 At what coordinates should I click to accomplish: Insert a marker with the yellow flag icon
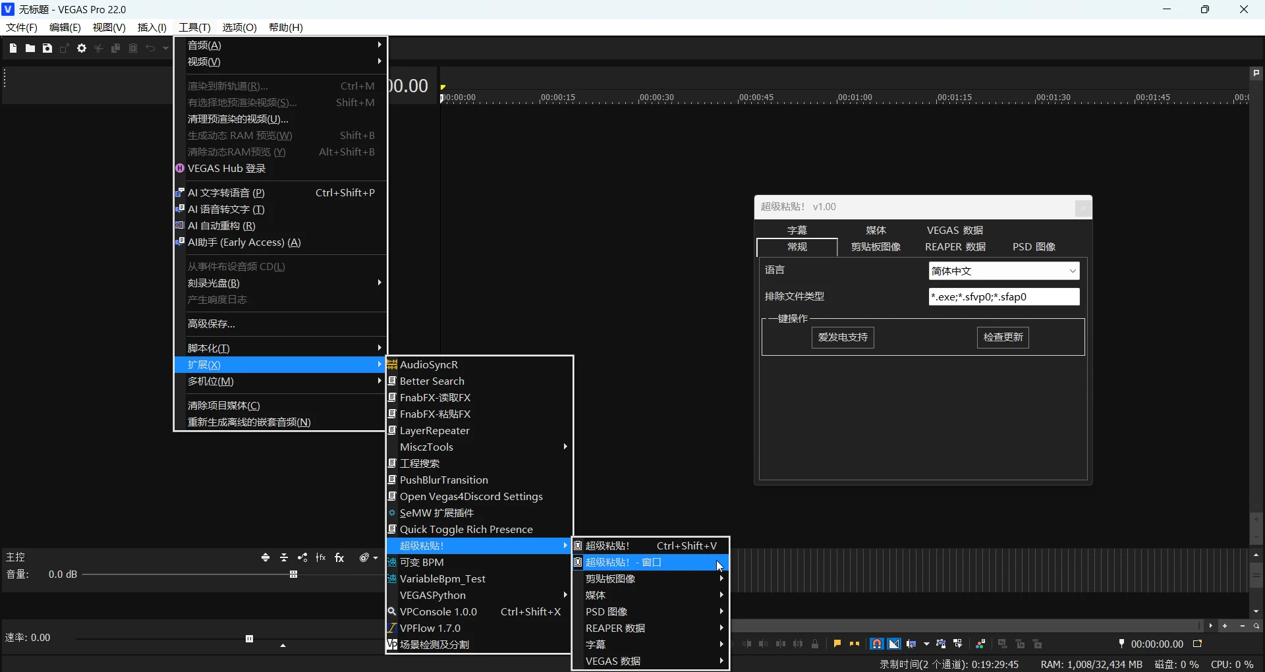click(837, 644)
